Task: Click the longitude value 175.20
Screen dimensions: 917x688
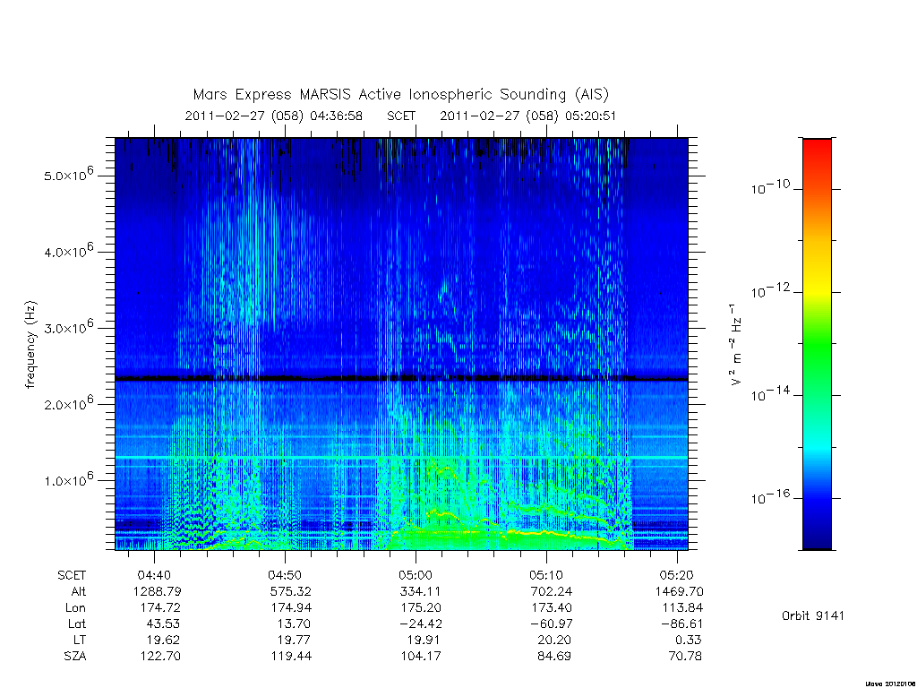Action: point(421,607)
